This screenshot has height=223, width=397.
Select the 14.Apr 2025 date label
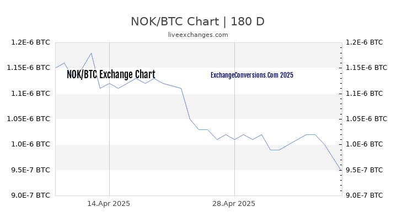click(109, 204)
